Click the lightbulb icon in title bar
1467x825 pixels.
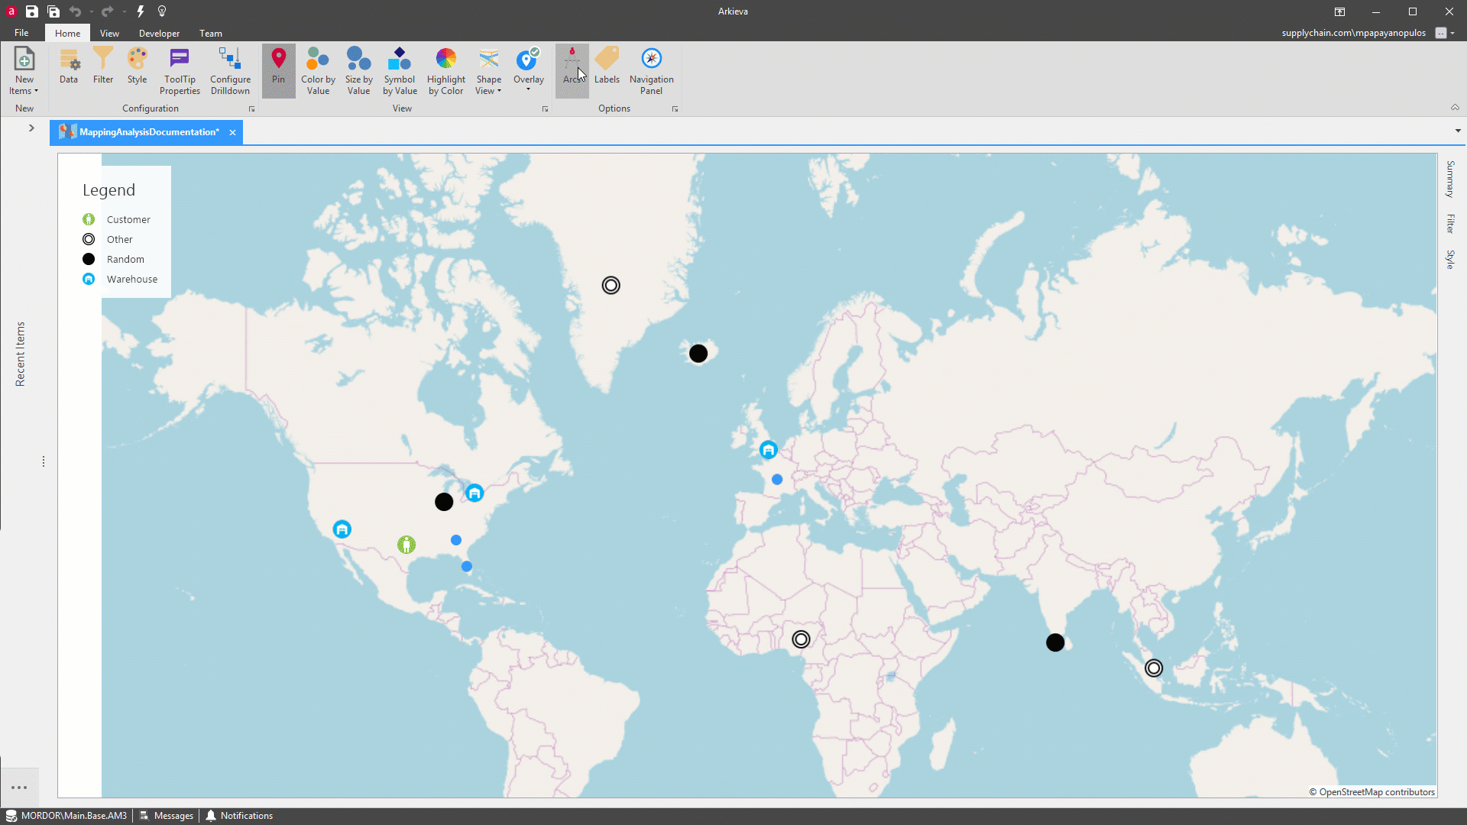[x=162, y=11]
